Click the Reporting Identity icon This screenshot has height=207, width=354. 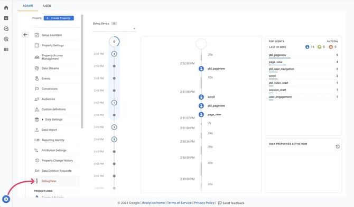point(37,140)
